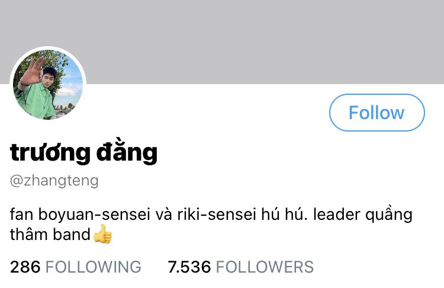Open the circular profile avatar photo
This screenshot has height=288, width=444.
48,85
